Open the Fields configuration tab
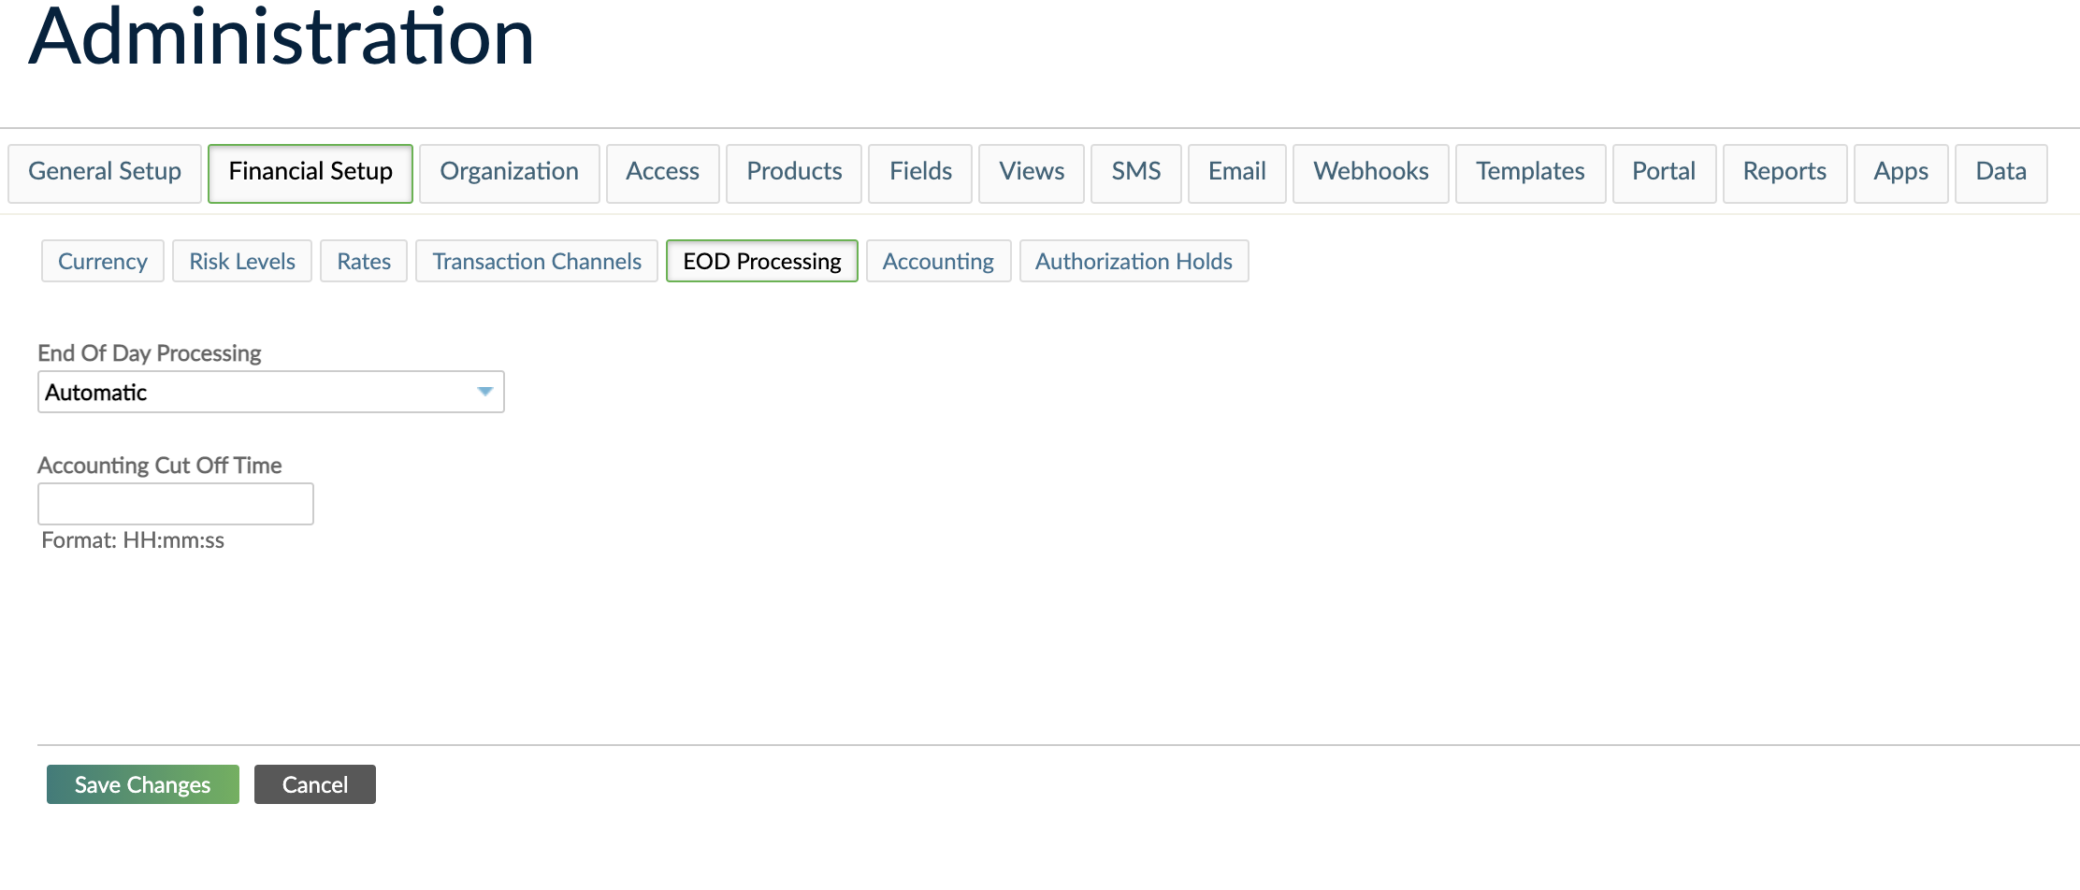Viewport: 2080px width, 890px height. coord(919,172)
